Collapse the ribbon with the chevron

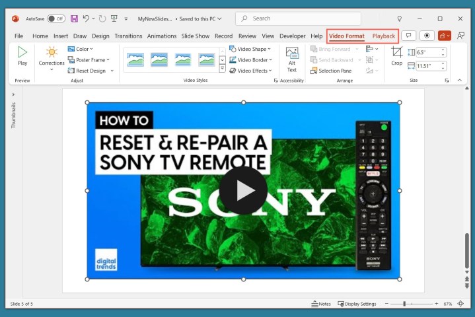click(460, 80)
